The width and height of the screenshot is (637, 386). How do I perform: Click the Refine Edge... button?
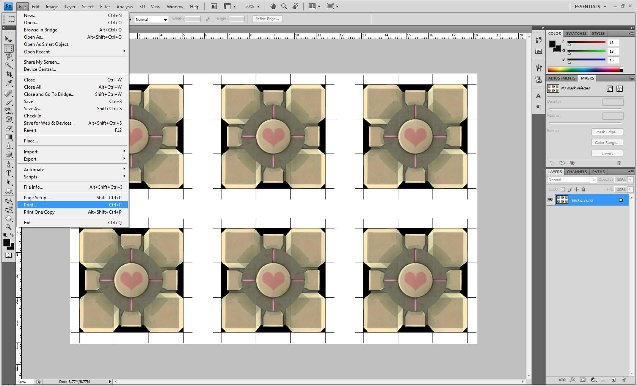(x=267, y=19)
